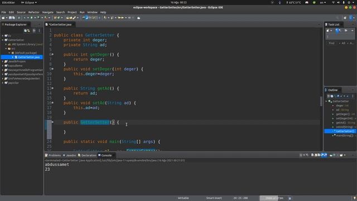Expand the yapicilar project
Viewport: 357px width, 201px height.
[3, 83]
